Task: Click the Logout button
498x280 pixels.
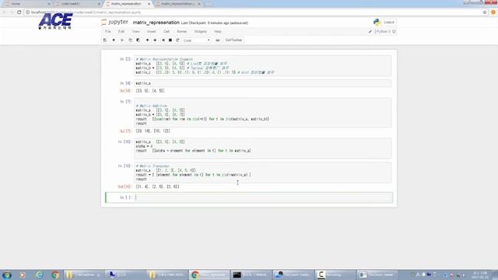Action: click(389, 23)
